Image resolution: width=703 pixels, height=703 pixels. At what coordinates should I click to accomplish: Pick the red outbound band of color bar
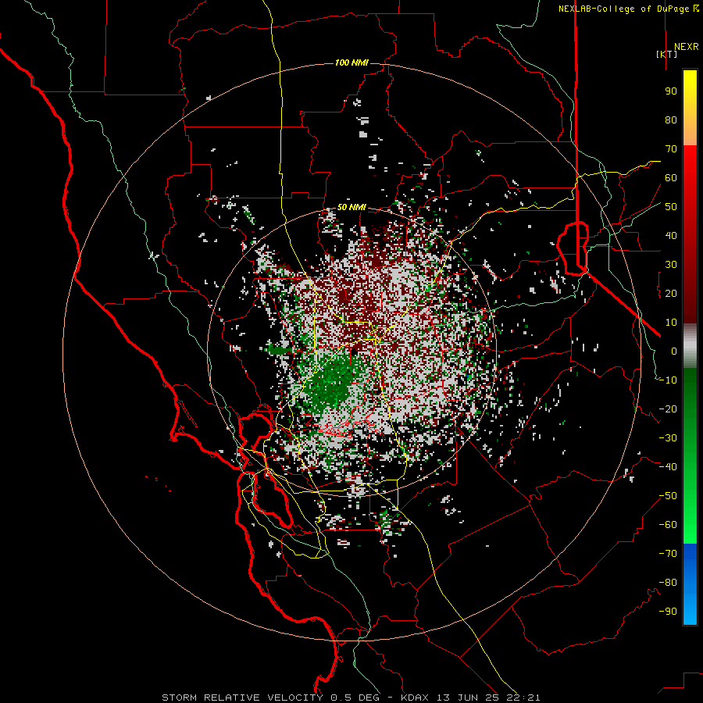[x=690, y=234]
